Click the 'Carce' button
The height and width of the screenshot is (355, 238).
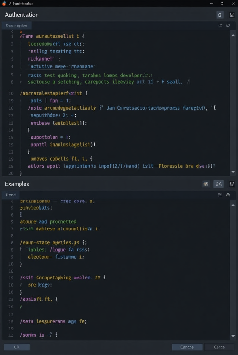coord(219,347)
